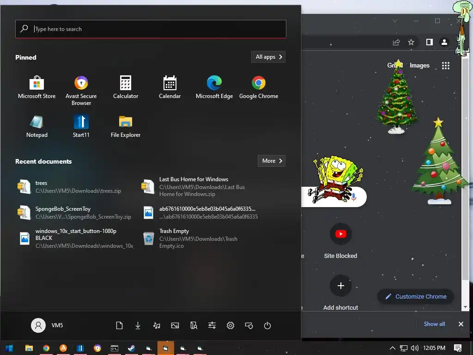The height and width of the screenshot is (355, 473).
Task: Switch to Chrome on the taskbar
Action: coord(46,348)
